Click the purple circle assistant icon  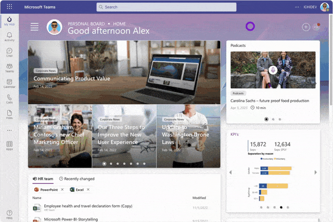(250, 27)
